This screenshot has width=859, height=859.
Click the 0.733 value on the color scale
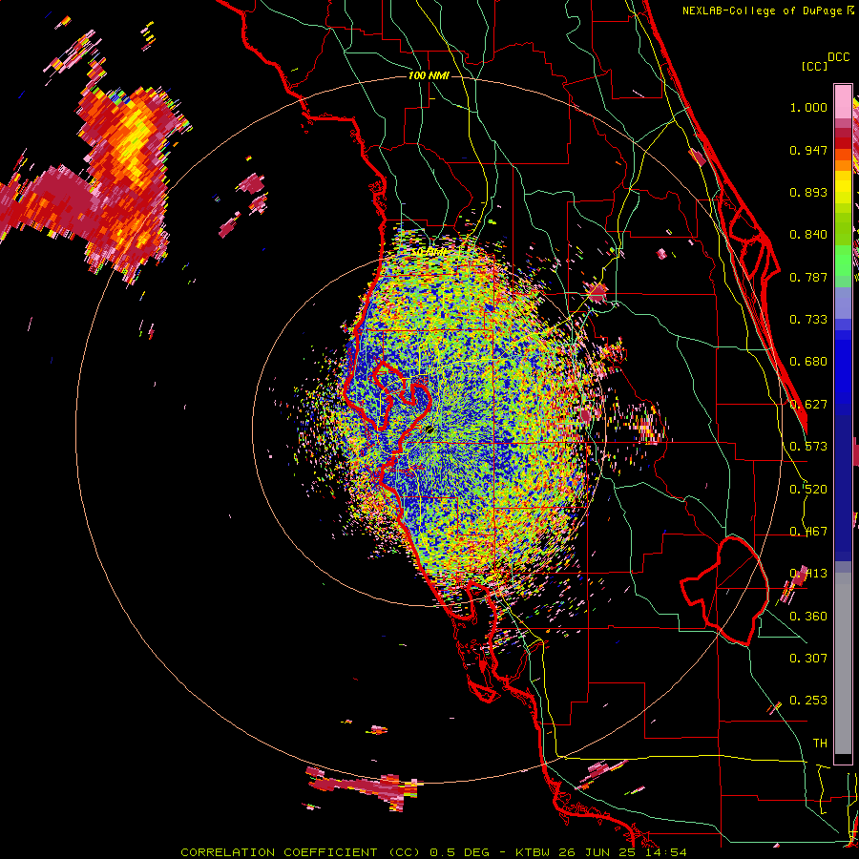point(808,320)
